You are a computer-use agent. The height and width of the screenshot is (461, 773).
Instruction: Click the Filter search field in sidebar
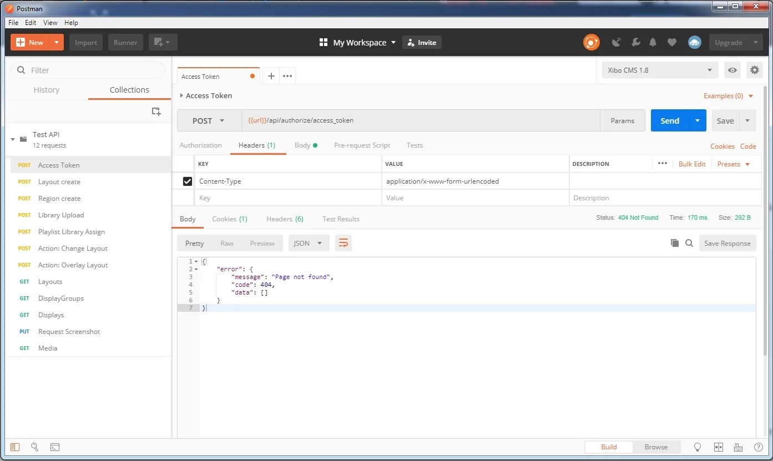tap(88, 70)
